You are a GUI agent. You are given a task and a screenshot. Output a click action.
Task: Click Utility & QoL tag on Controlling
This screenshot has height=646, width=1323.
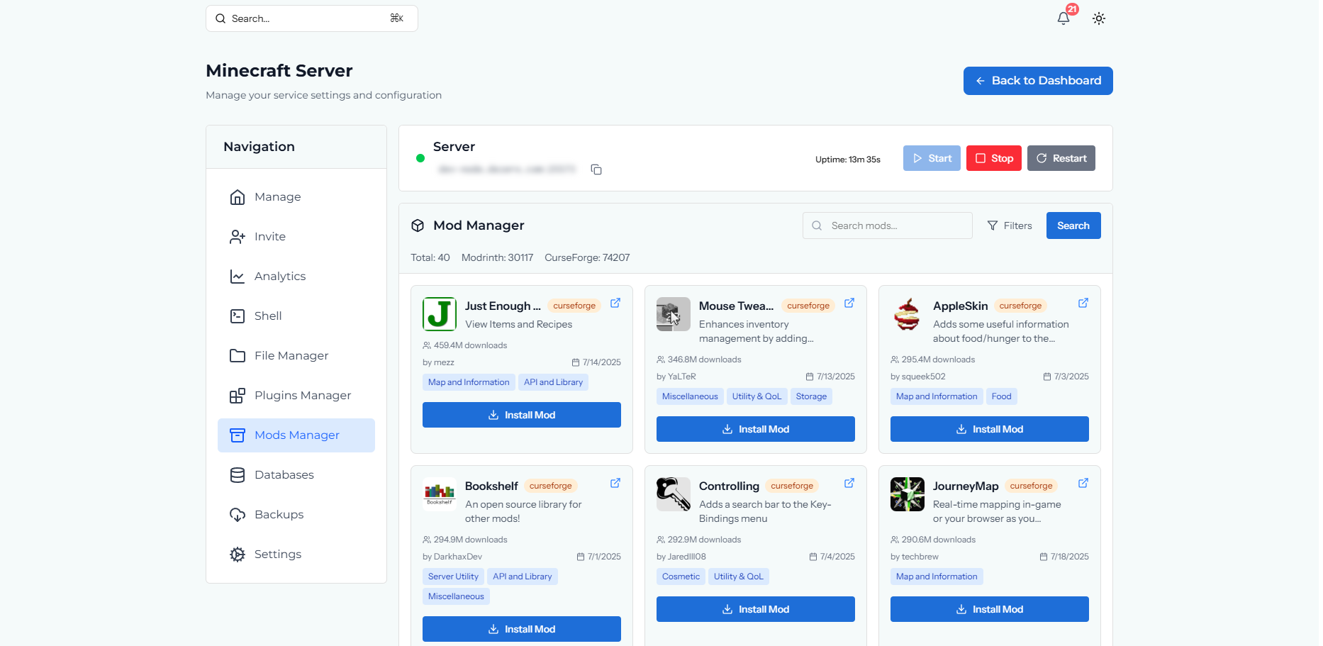coord(739,577)
